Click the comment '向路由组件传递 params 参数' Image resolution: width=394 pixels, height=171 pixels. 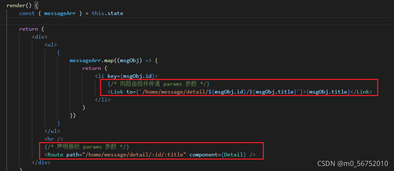pos(159,84)
